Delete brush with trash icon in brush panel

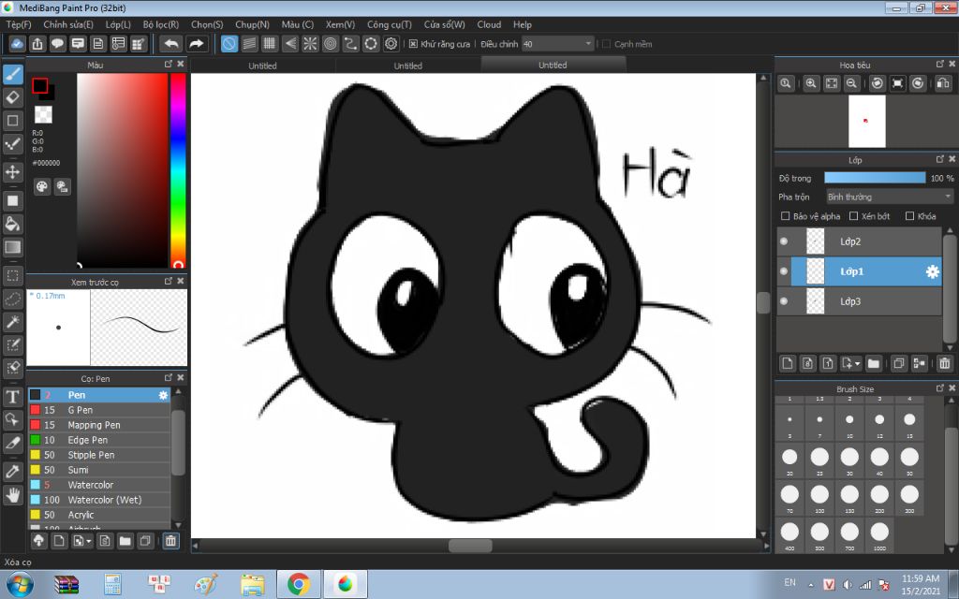point(170,541)
